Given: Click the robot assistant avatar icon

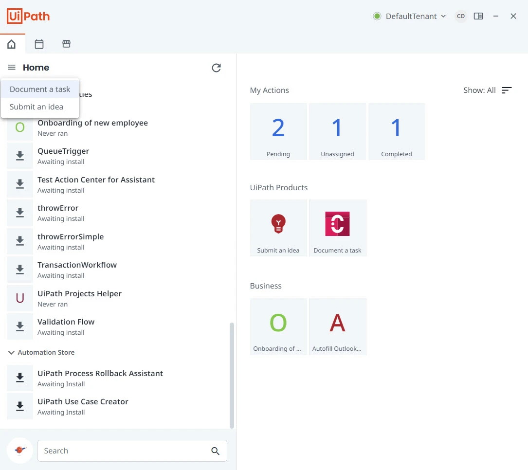Looking at the screenshot, I should tap(20, 451).
